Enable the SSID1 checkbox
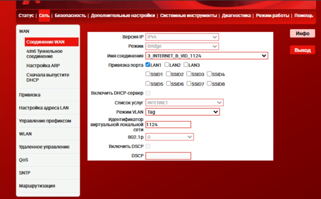 tap(148, 74)
